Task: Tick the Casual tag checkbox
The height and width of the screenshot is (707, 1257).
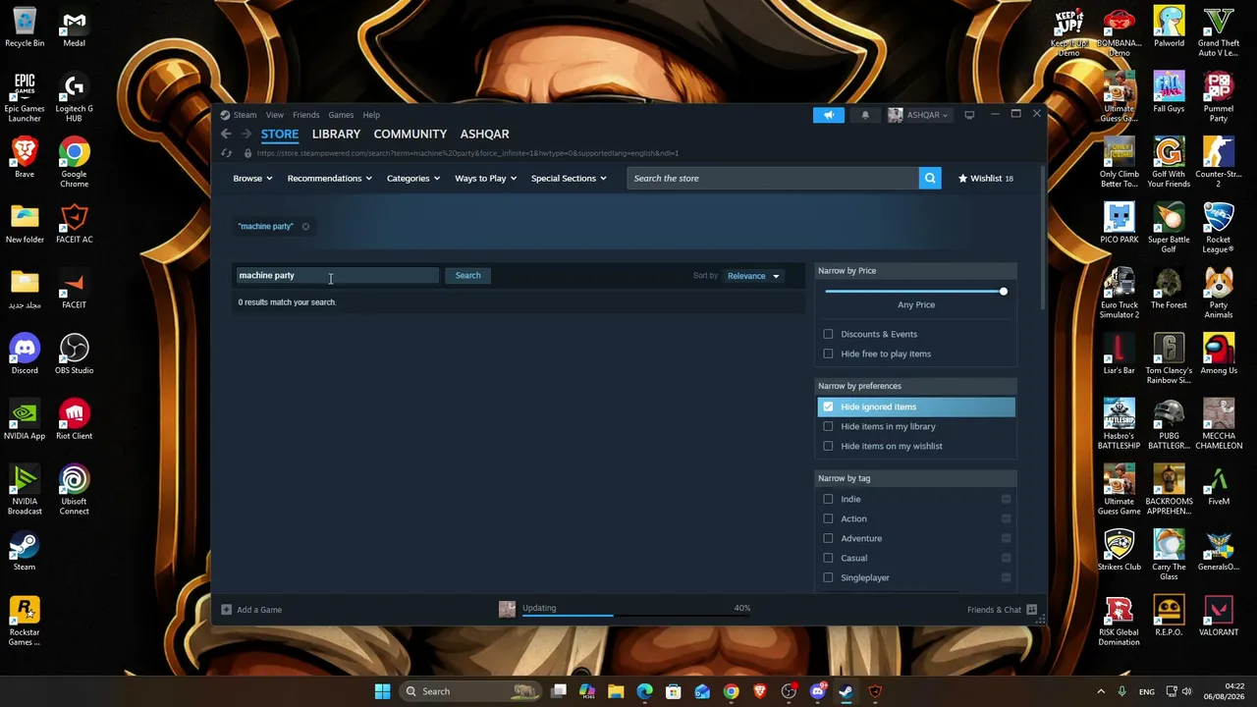Action: click(x=828, y=558)
